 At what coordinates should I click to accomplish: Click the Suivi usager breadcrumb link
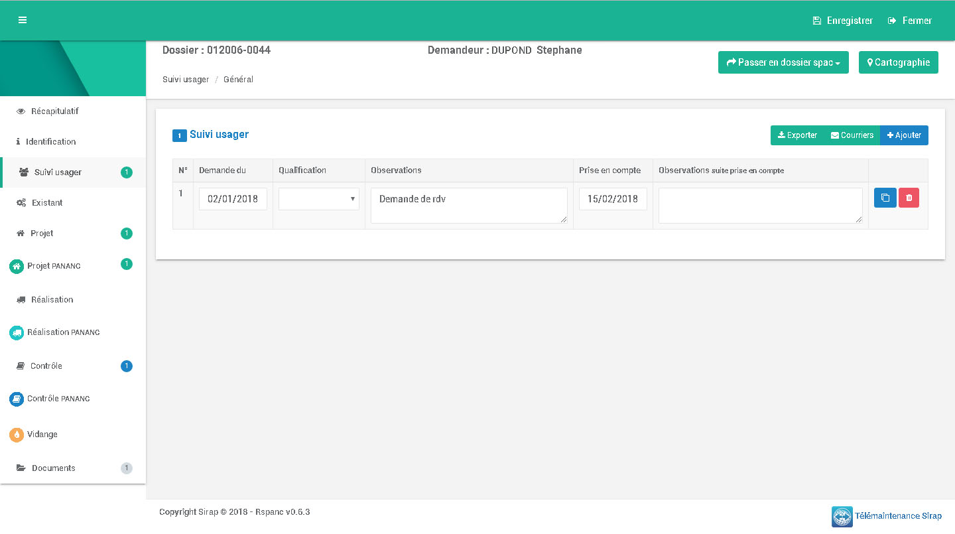click(x=186, y=80)
